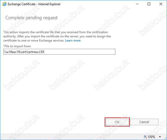Maximize the Exchange Certificate window

coord(149,4)
